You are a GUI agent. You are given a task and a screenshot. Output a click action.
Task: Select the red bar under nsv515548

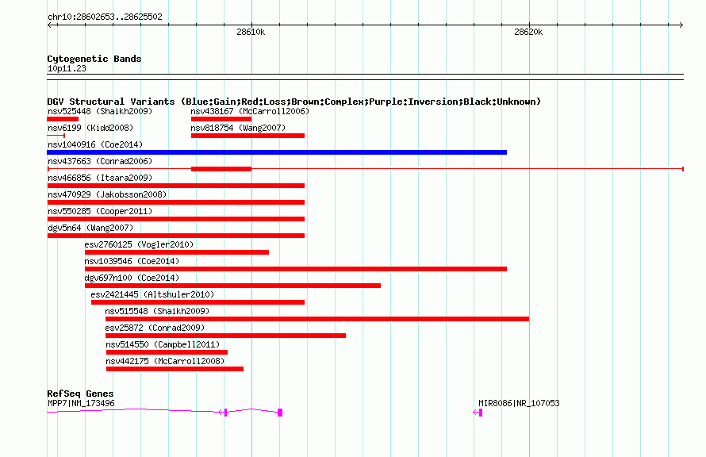point(317,319)
